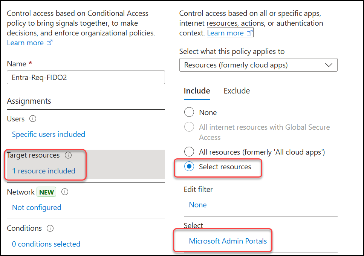Click the info icon next to Users
364x256 pixels.
[33, 119]
